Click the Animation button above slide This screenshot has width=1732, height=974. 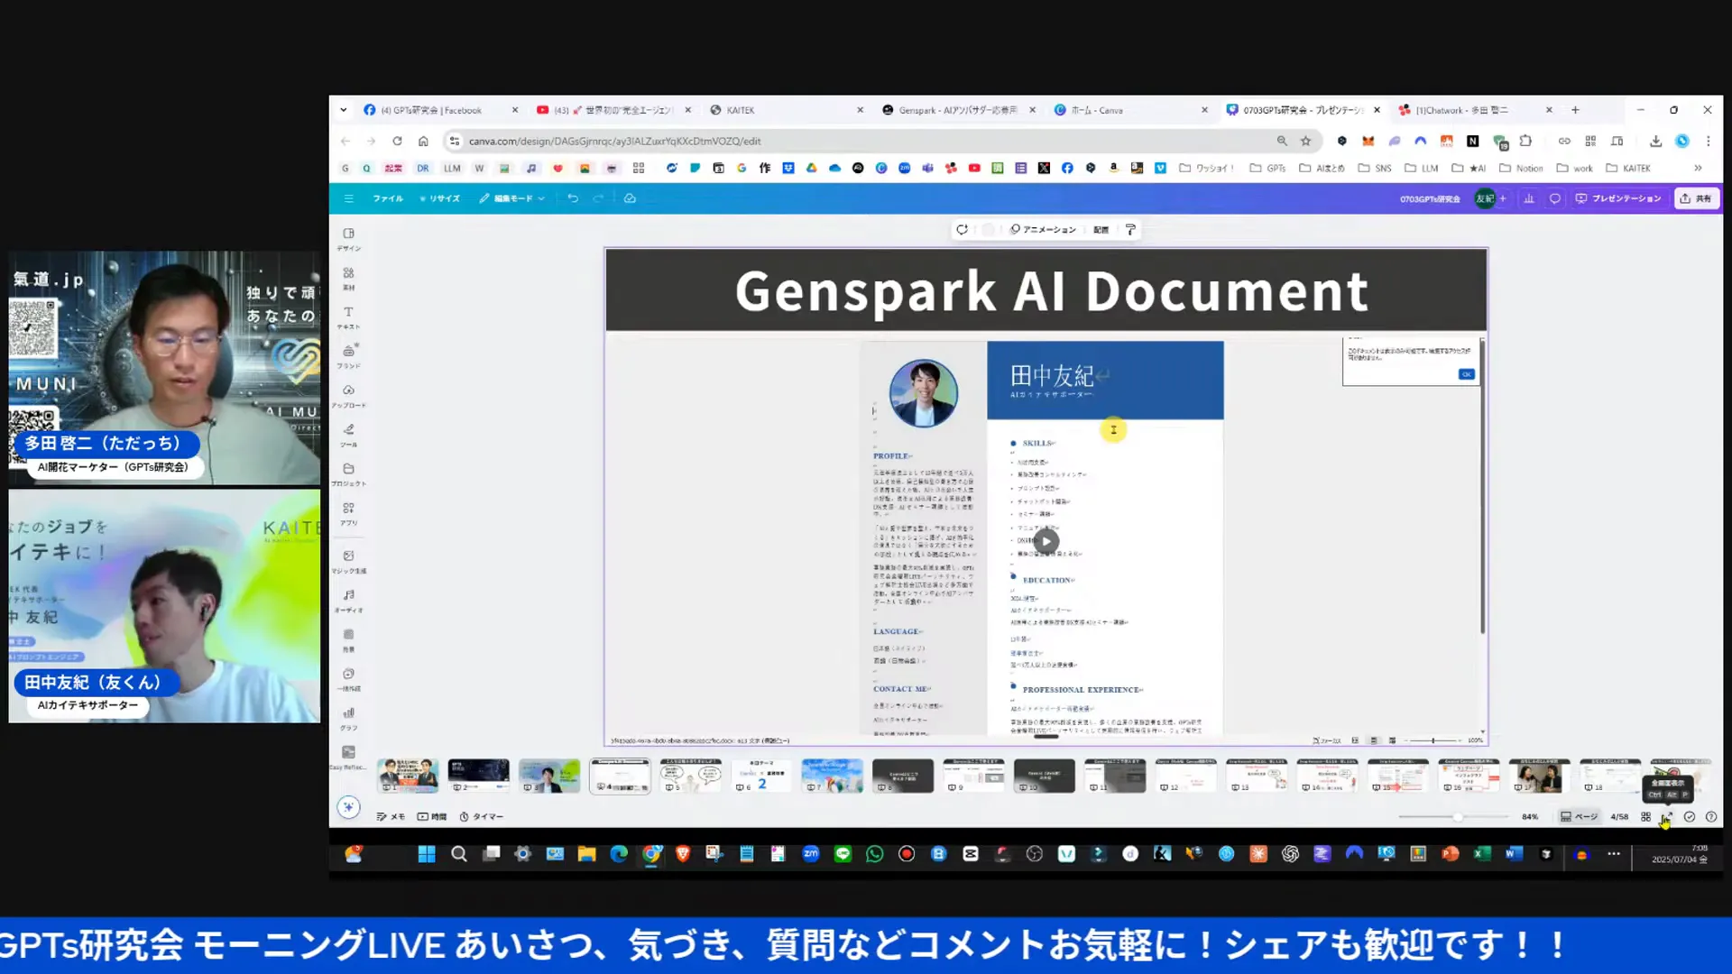1043,230
